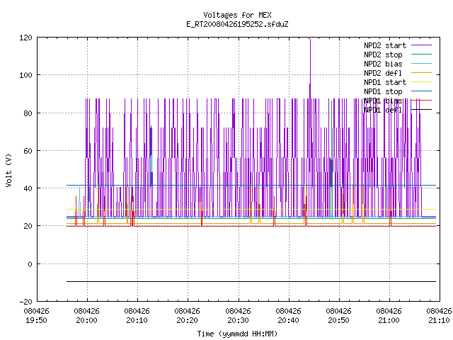
Task: Click the 'Voltages for MEX' chart title
Action: (237, 15)
